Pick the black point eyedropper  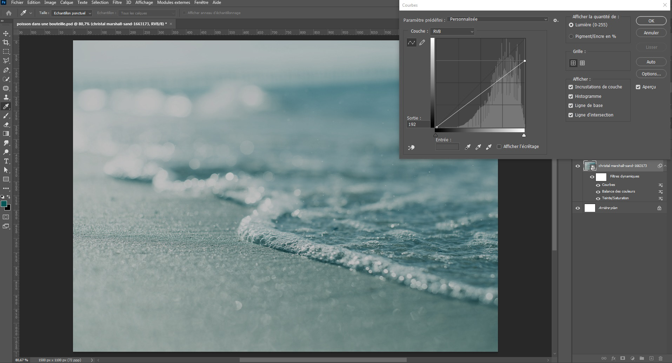pos(467,147)
